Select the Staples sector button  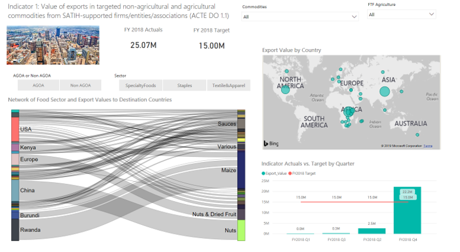point(185,85)
